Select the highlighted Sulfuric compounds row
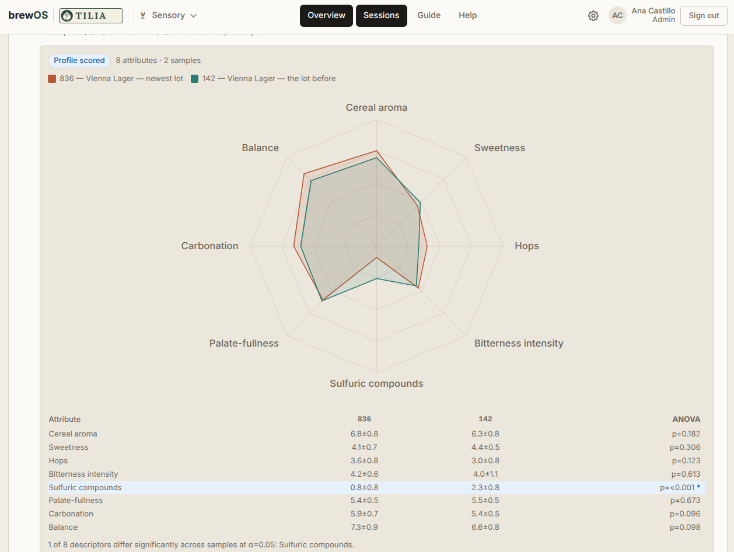734x552 pixels. click(376, 487)
